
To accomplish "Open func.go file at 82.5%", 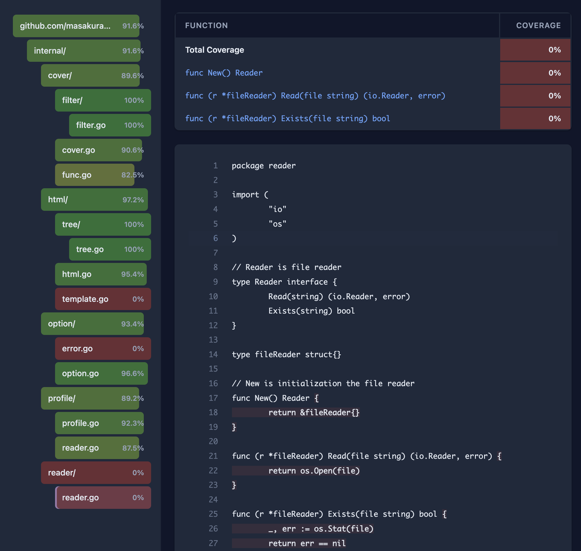I will pos(95,175).
